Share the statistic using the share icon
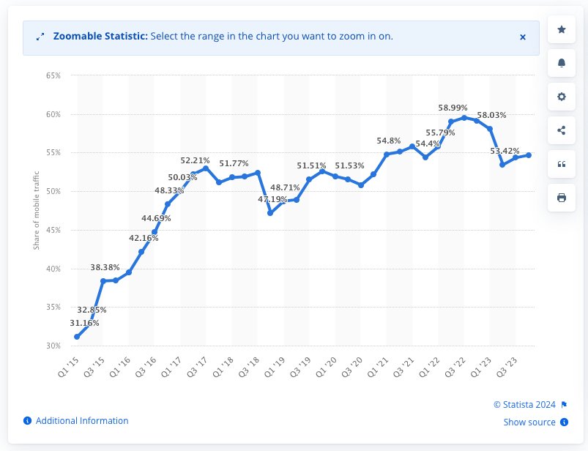This screenshot has height=451, width=588. pyautogui.click(x=561, y=130)
